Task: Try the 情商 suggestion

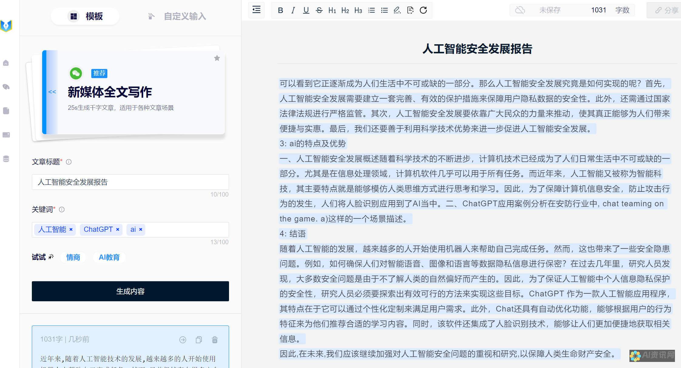Action: pyautogui.click(x=73, y=258)
